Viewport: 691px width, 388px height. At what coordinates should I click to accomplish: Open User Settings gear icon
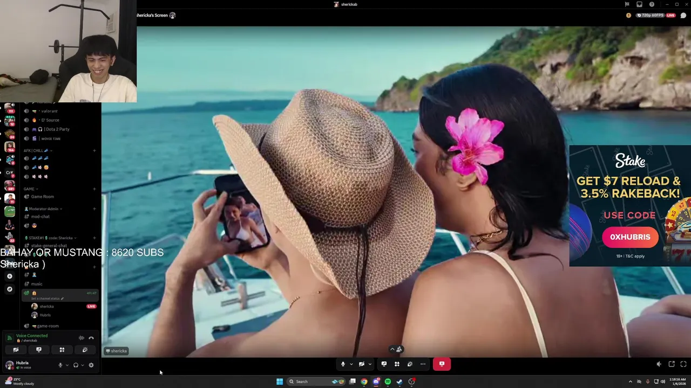(91, 365)
